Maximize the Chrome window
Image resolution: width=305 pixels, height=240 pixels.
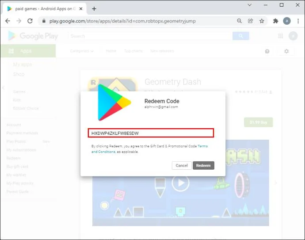coord(282,5)
